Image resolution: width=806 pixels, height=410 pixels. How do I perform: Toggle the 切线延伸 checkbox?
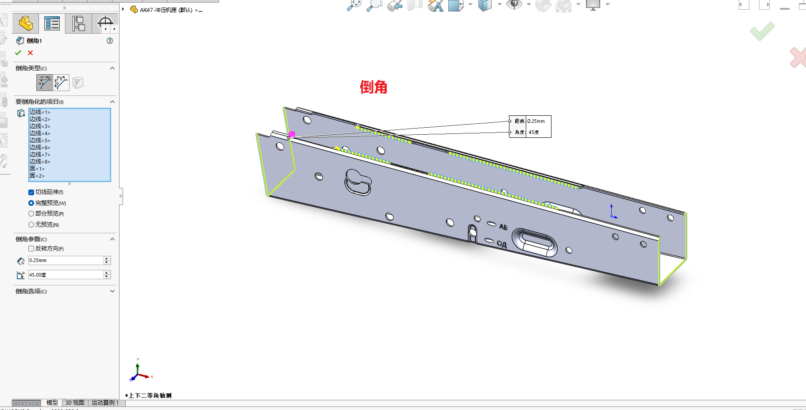pos(31,192)
